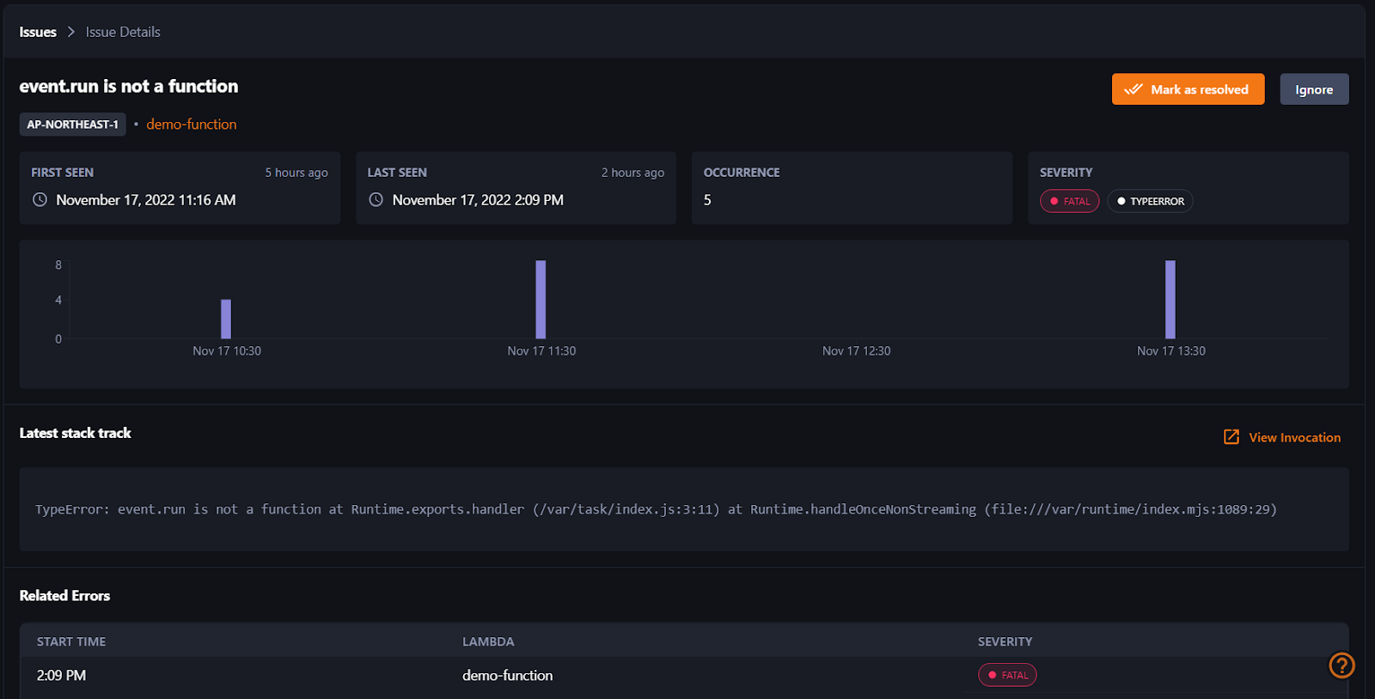Click the chart bar near Nov 17 10:30
Screen dimensions: 1375x699
[x=226, y=319]
